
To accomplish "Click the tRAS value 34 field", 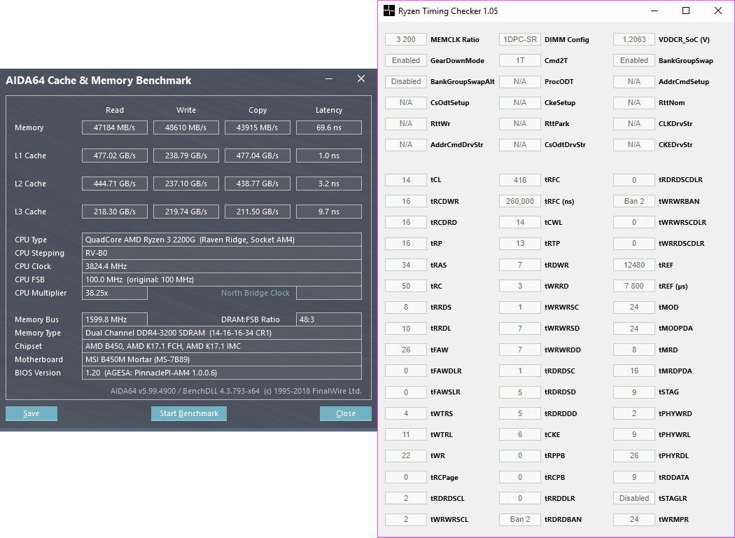I will pyautogui.click(x=406, y=265).
